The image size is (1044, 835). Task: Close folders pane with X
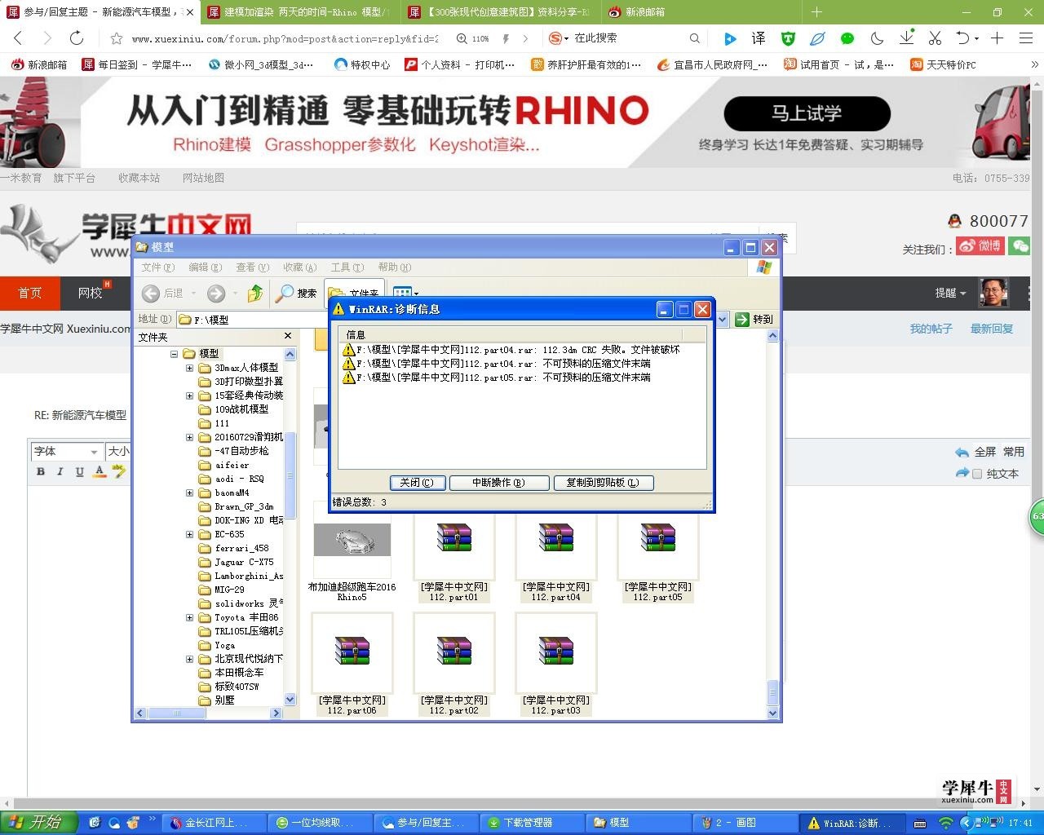pos(288,336)
